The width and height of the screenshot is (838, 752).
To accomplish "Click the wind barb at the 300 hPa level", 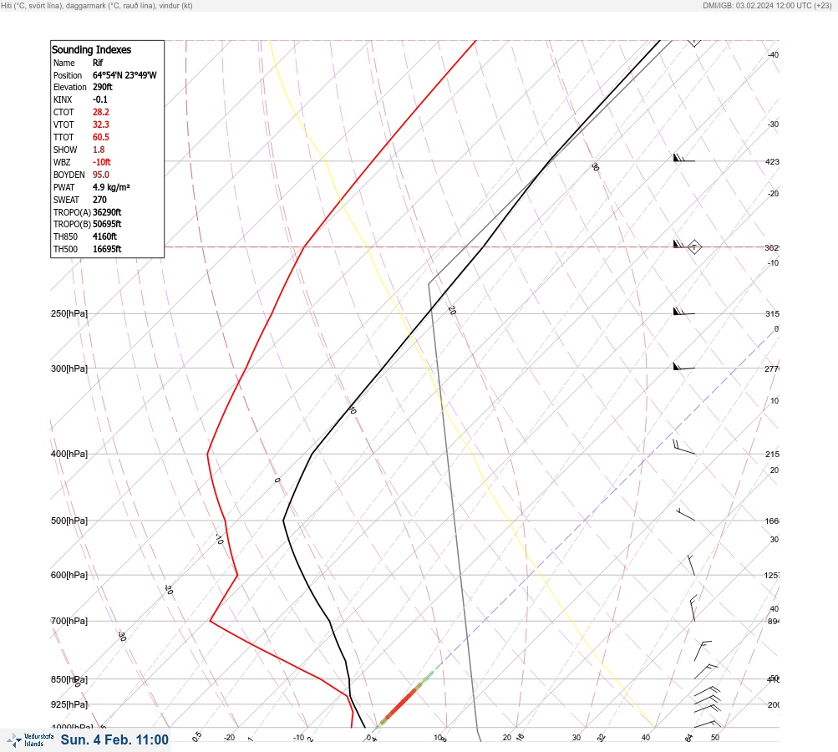I will 684,367.
